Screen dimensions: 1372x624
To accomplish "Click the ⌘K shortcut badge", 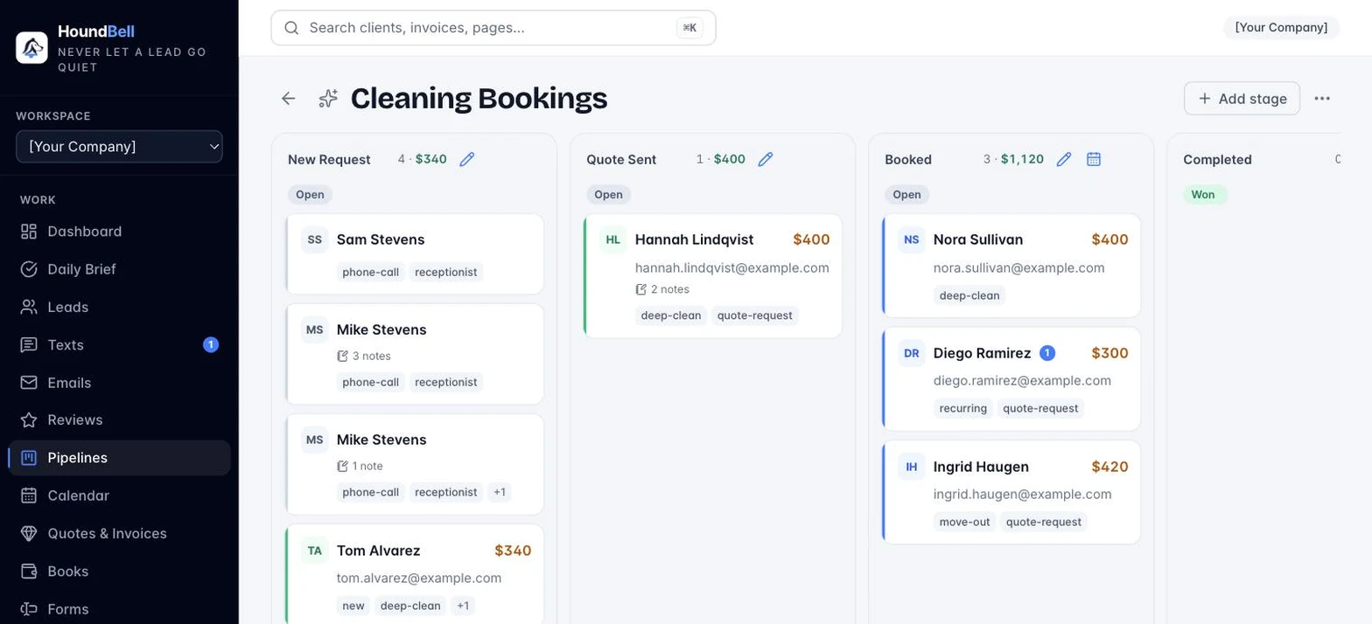I will point(689,28).
